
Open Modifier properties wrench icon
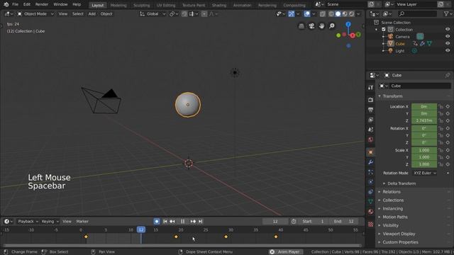point(370,162)
